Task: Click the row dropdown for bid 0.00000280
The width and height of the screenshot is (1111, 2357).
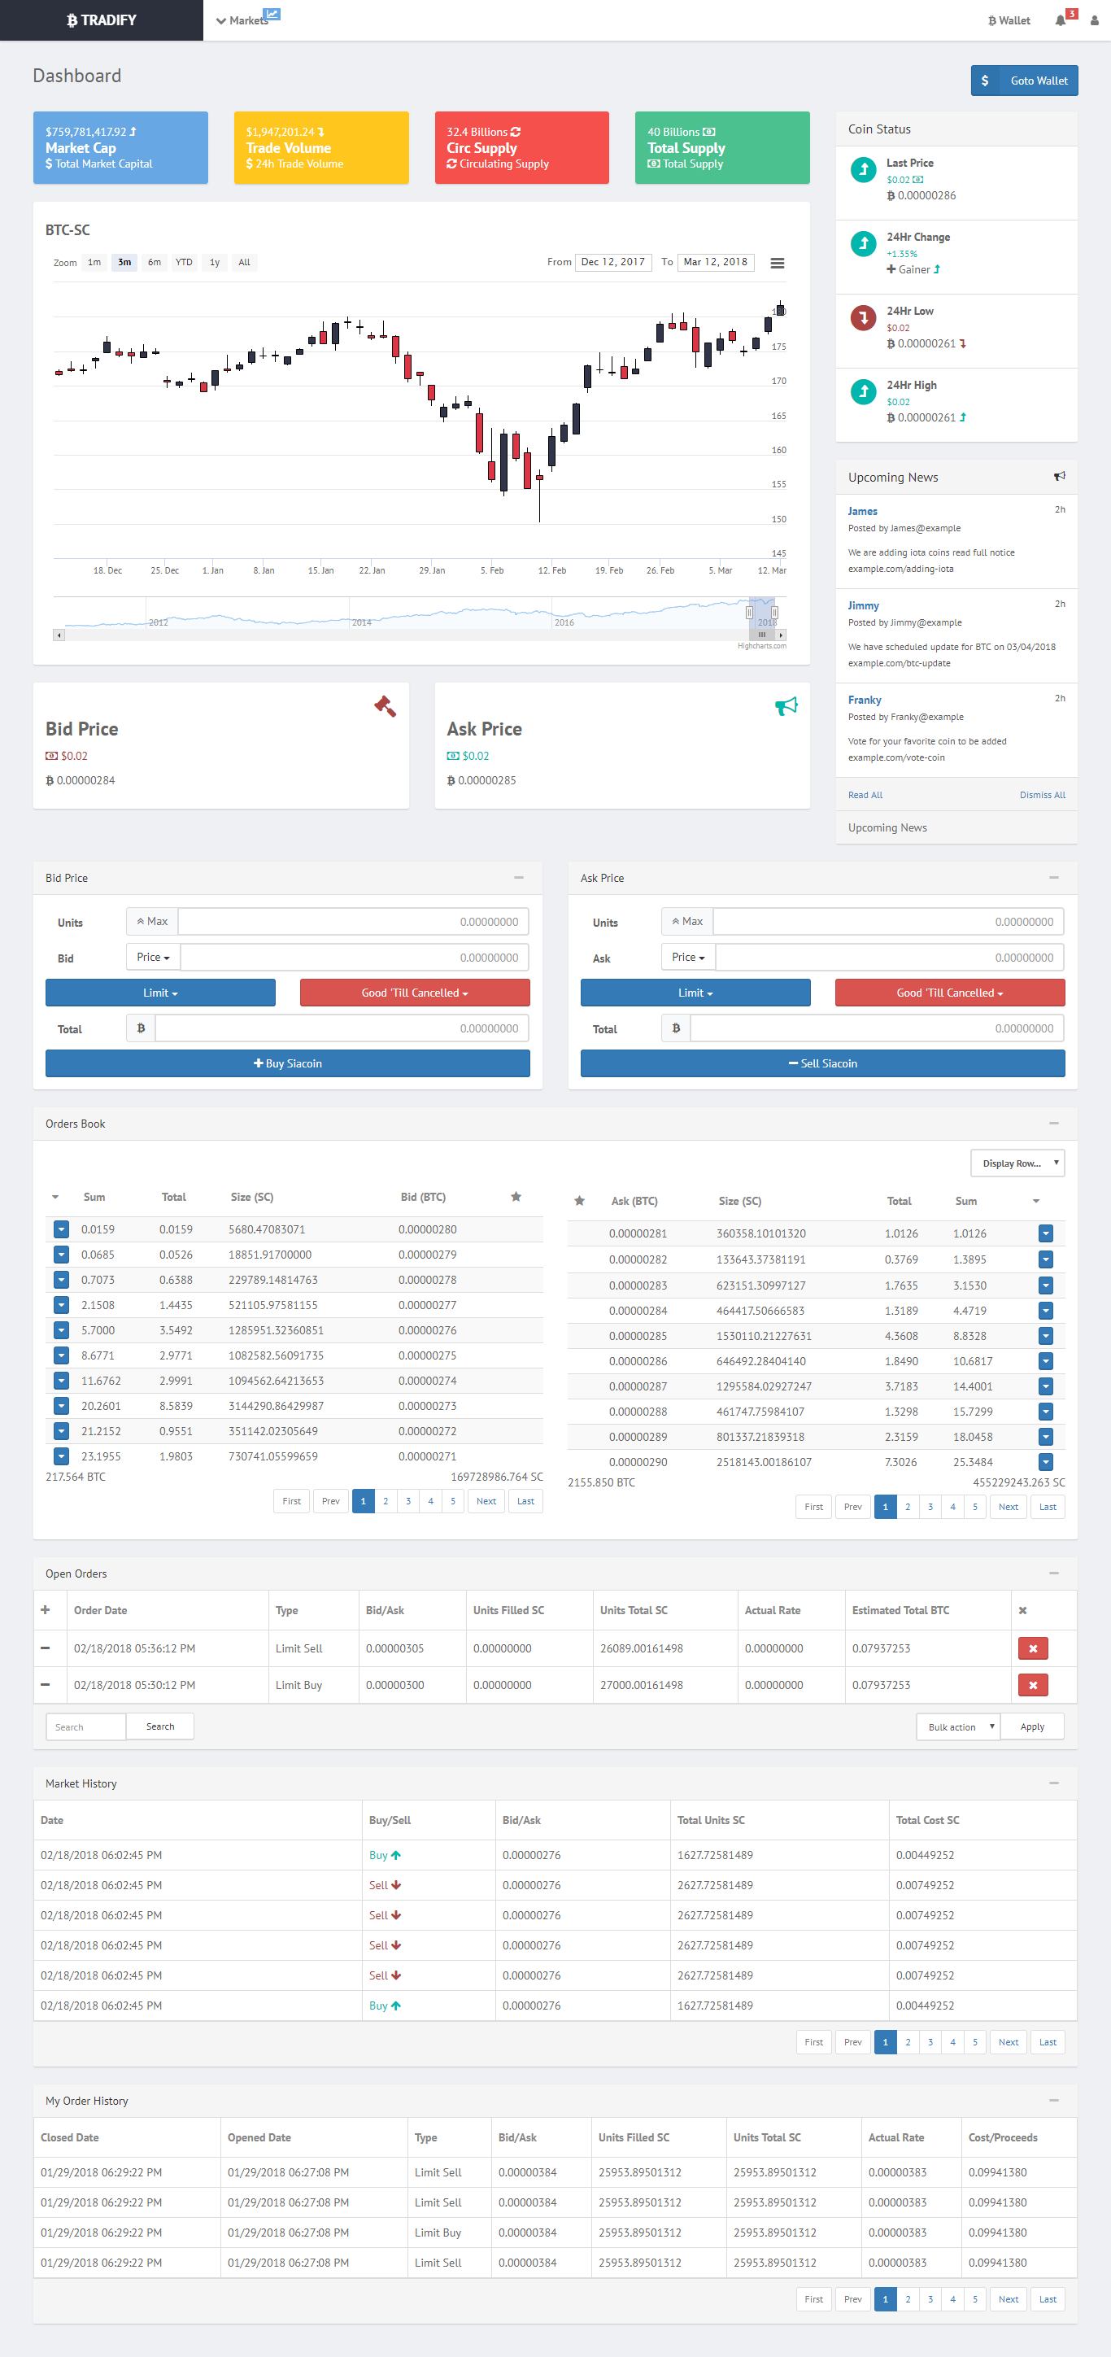Action: tap(61, 1229)
